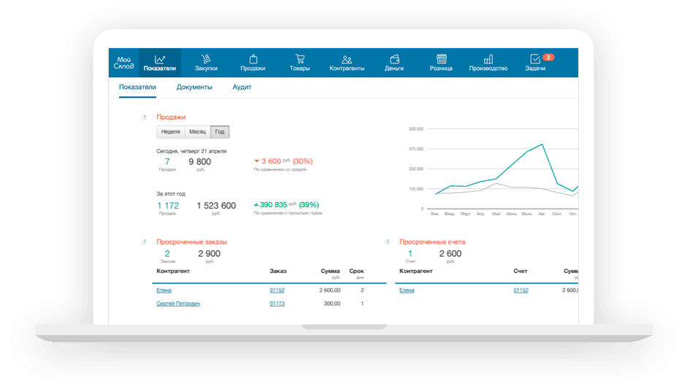Open Деньги wallet icon
Image resolution: width=687 pixels, height=386 pixels.
(x=394, y=58)
